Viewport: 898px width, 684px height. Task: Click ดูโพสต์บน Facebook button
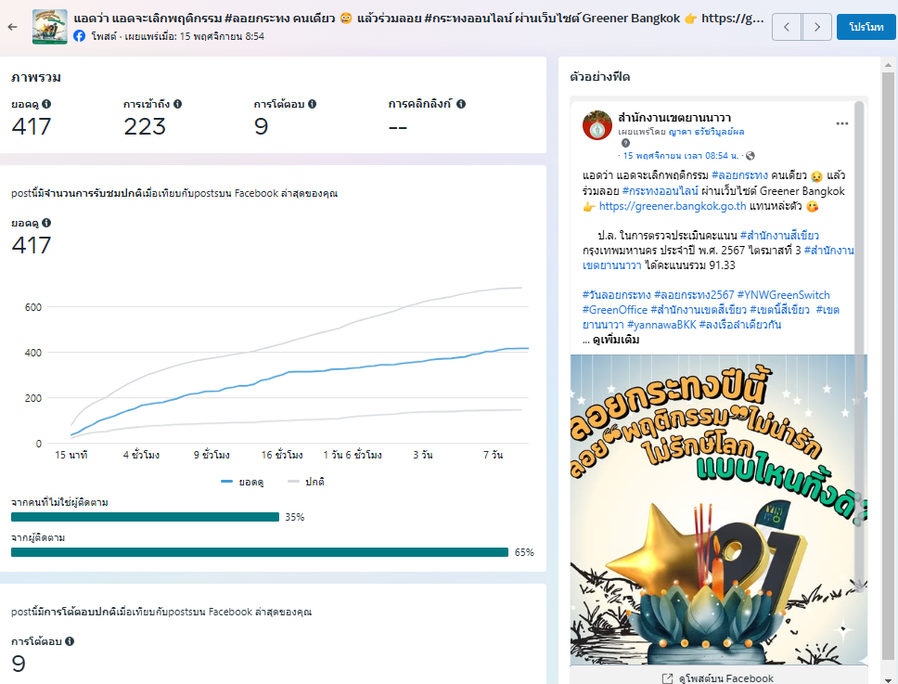(718, 678)
